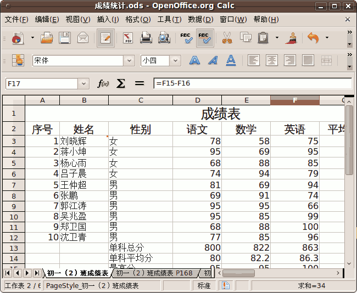Toggle Align Right icon
This screenshot has height=293, width=357.
point(290,60)
